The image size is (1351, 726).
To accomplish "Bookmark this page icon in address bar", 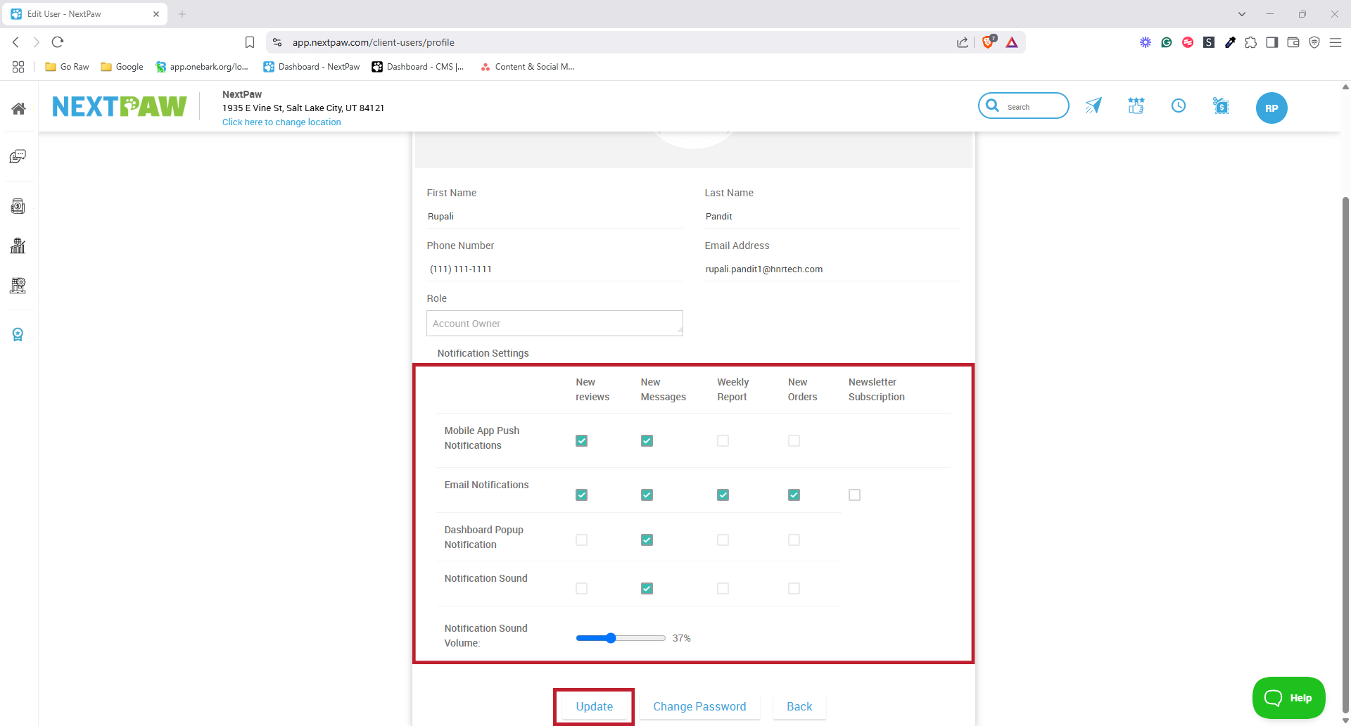I will point(250,42).
